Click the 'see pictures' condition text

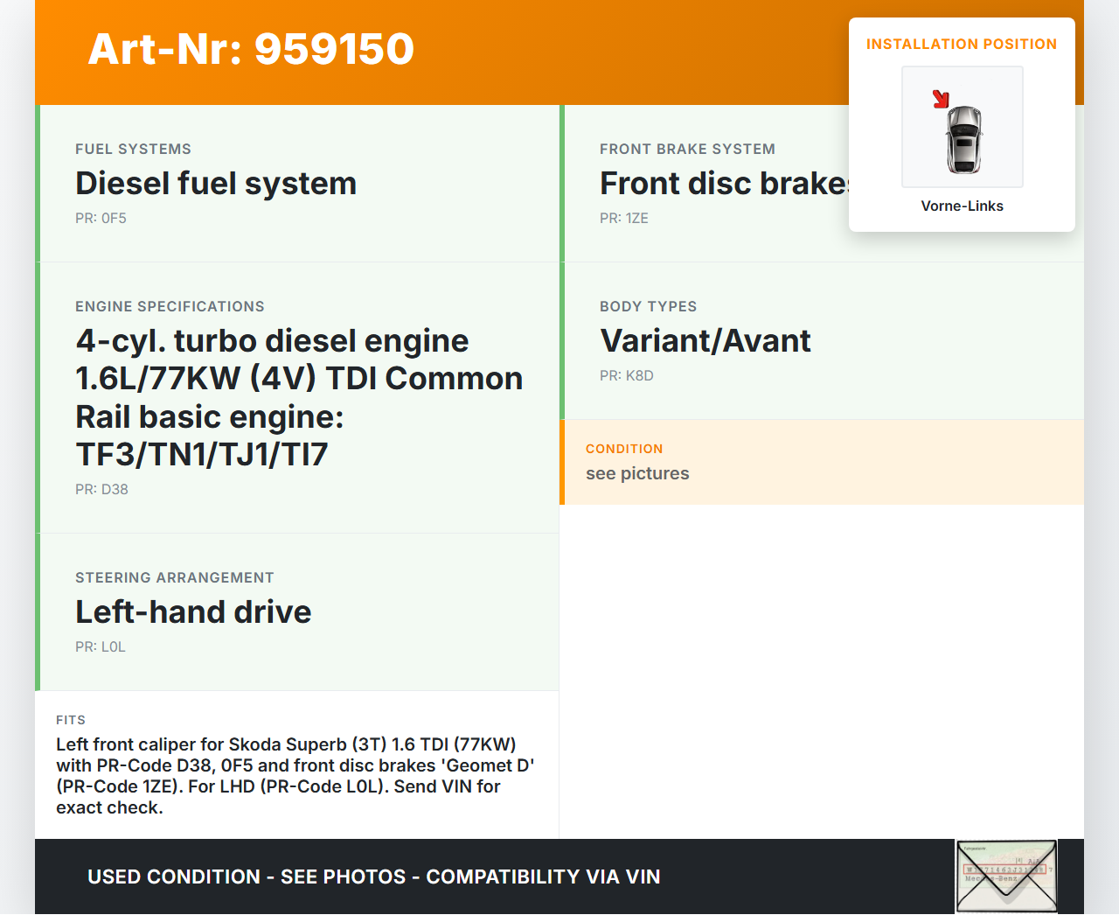click(x=637, y=473)
